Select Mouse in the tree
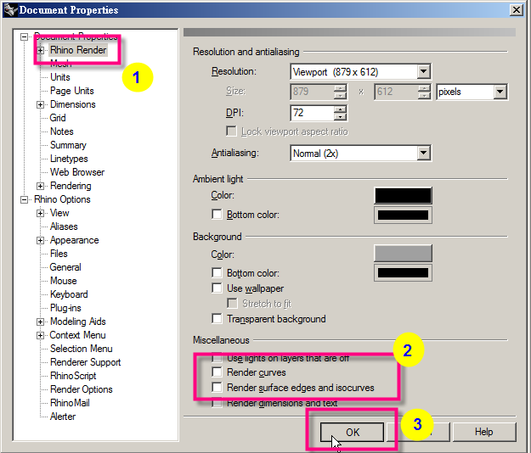 click(x=64, y=281)
